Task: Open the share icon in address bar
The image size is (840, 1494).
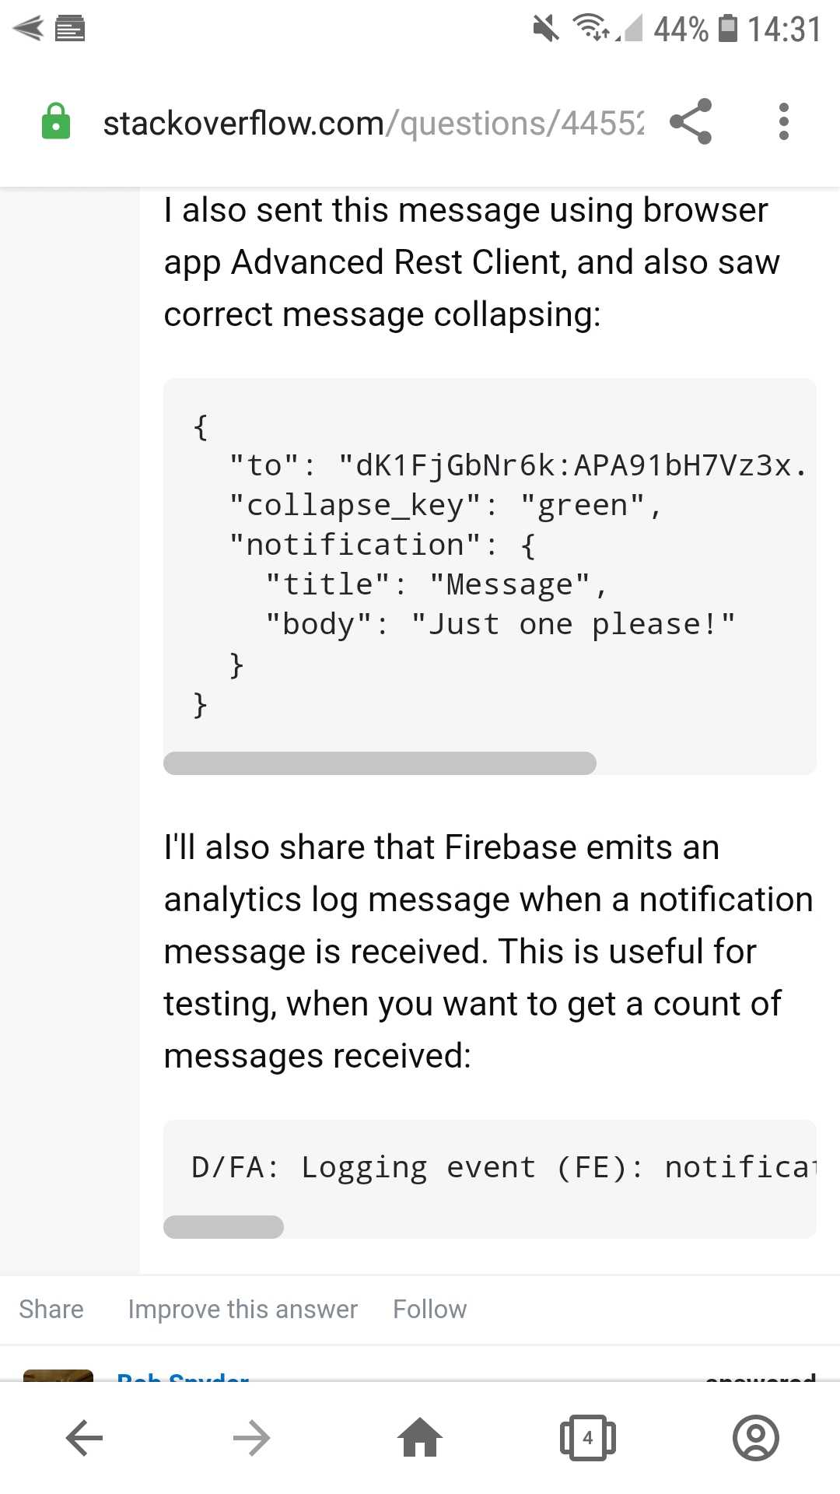Action: 691,121
